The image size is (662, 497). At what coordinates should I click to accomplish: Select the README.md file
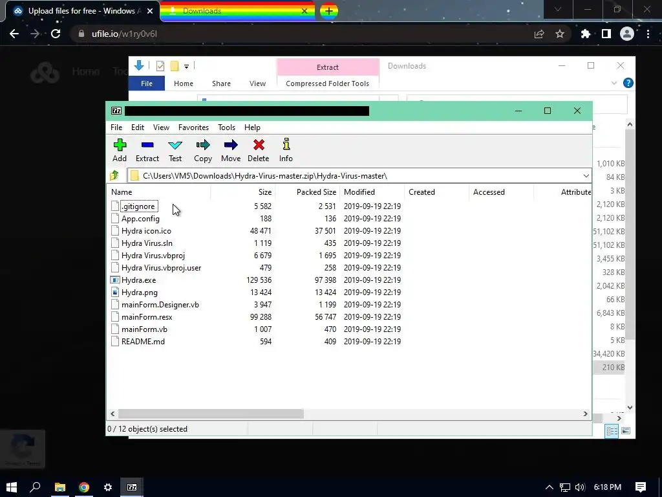143,342
